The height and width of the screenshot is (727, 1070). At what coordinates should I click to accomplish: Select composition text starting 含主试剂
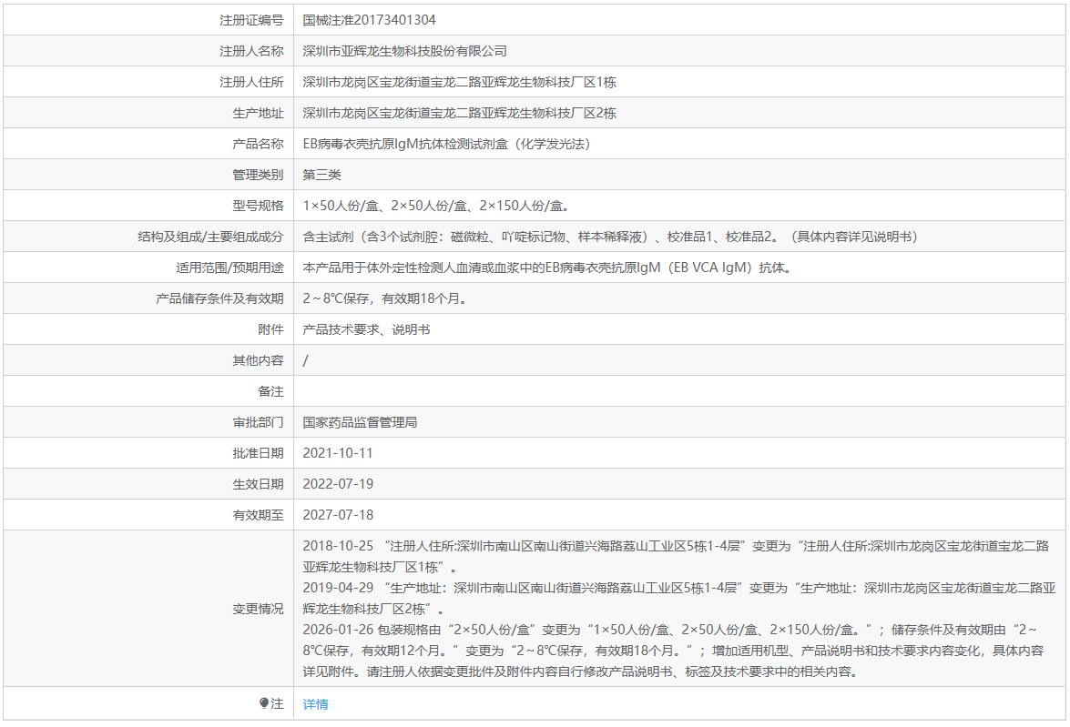(611, 237)
